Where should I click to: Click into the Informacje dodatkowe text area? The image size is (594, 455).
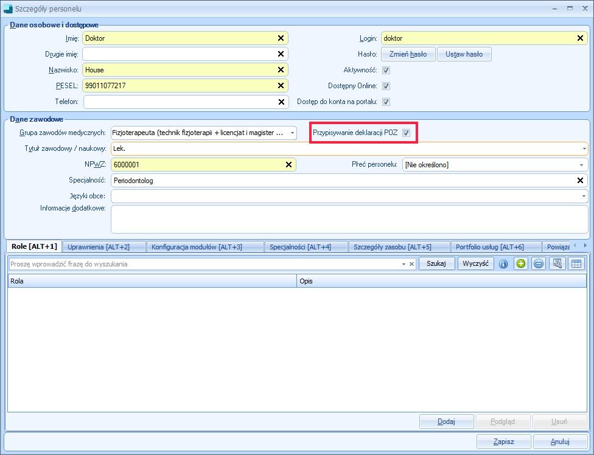[349, 219]
